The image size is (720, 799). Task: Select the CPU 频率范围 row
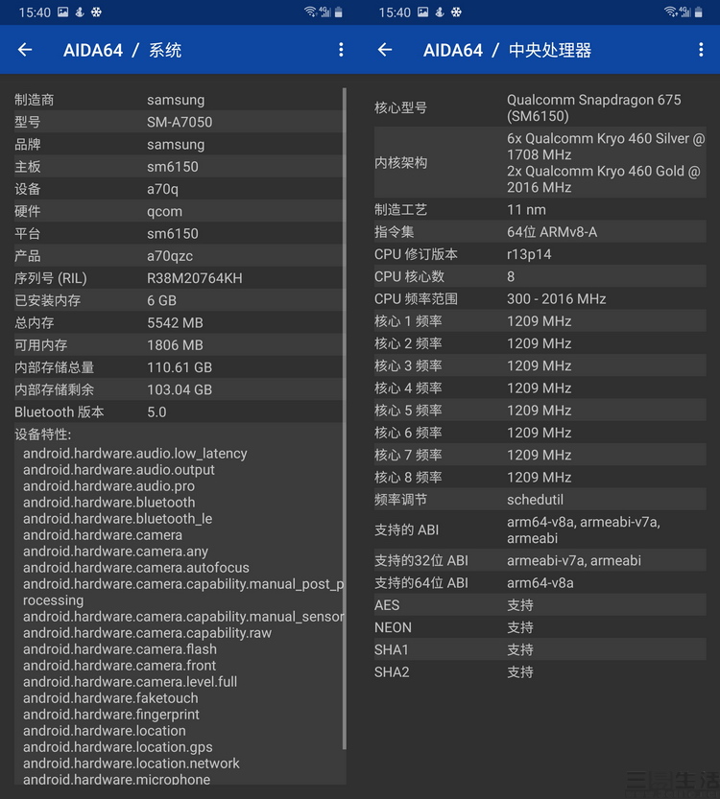pyautogui.click(x=540, y=298)
